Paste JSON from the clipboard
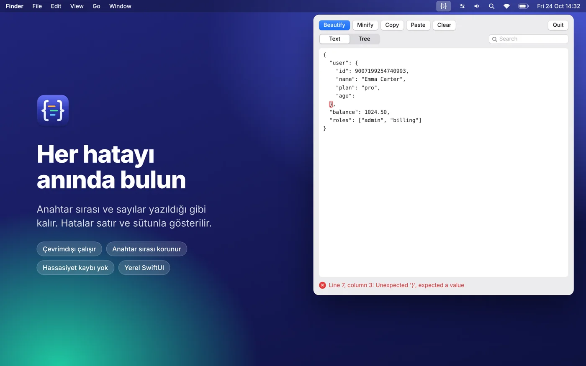The height and width of the screenshot is (366, 586). click(418, 25)
